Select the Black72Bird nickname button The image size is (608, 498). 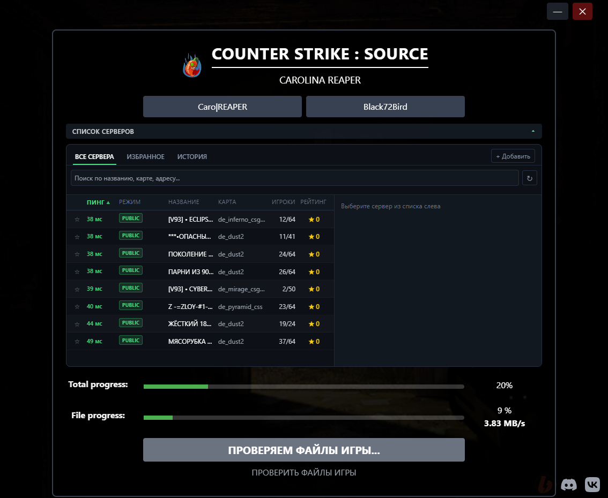click(x=385, y=107)
